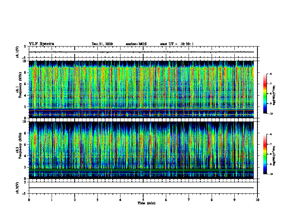Click the time axis tick label "1"
Screen dimensions: 290x224
[x=52, y=200]
